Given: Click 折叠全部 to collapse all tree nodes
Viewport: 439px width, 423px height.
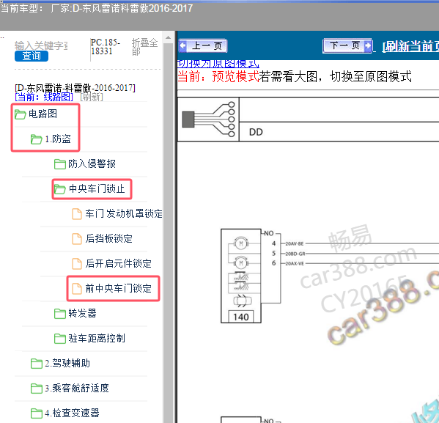Looking at the screenshot, I should (x=144, y=47).
